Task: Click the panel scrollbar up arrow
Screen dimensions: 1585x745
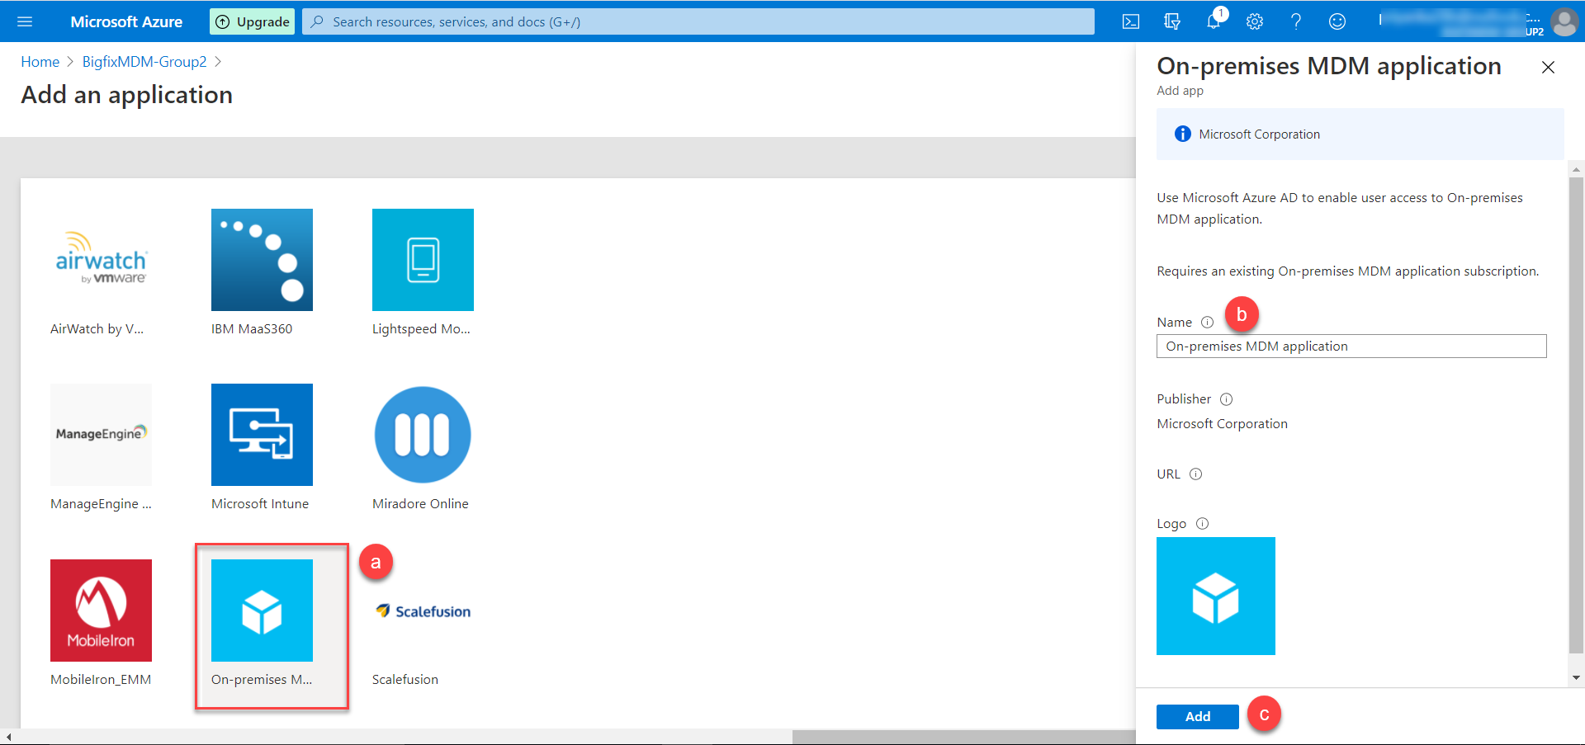Action: coord(1577,169)
